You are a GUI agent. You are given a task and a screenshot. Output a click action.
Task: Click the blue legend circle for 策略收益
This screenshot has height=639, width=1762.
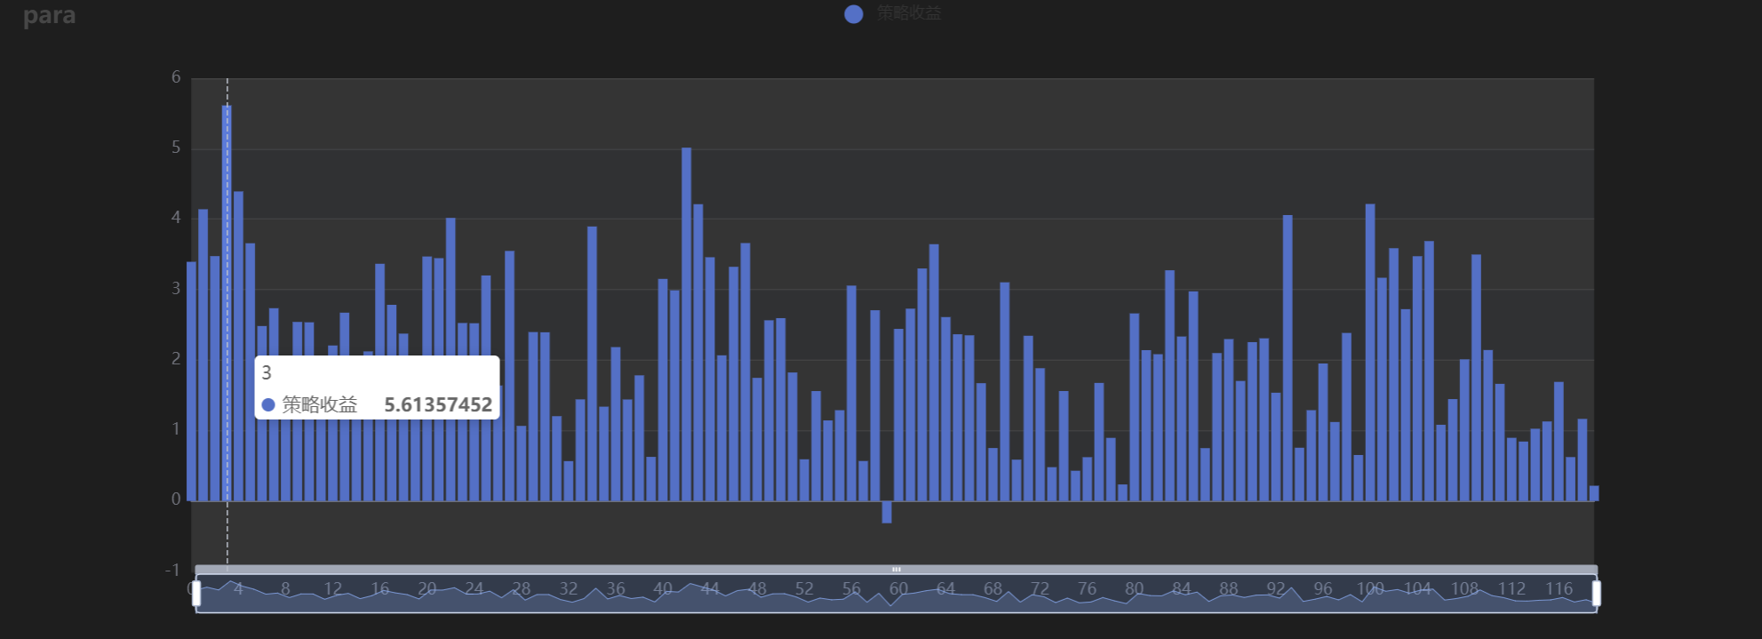(853, 14)
